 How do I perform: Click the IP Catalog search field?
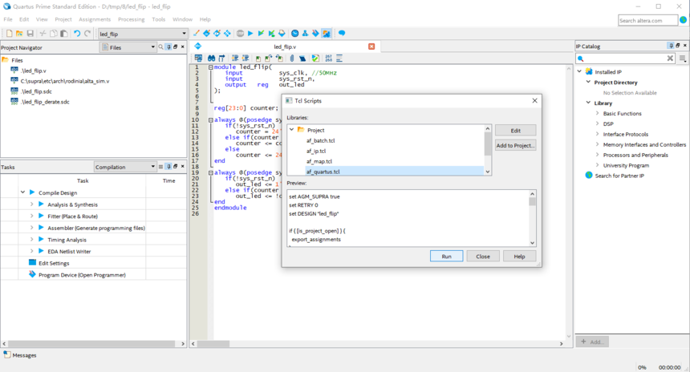pos(625,59)
